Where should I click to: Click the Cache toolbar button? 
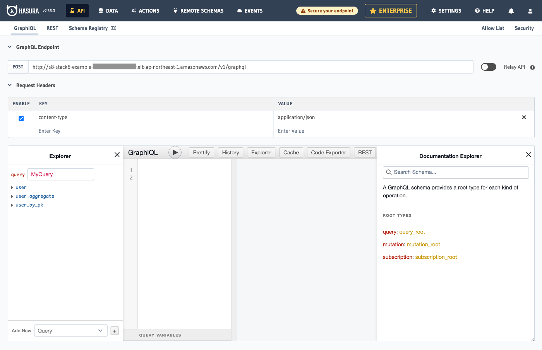(291, 152)
